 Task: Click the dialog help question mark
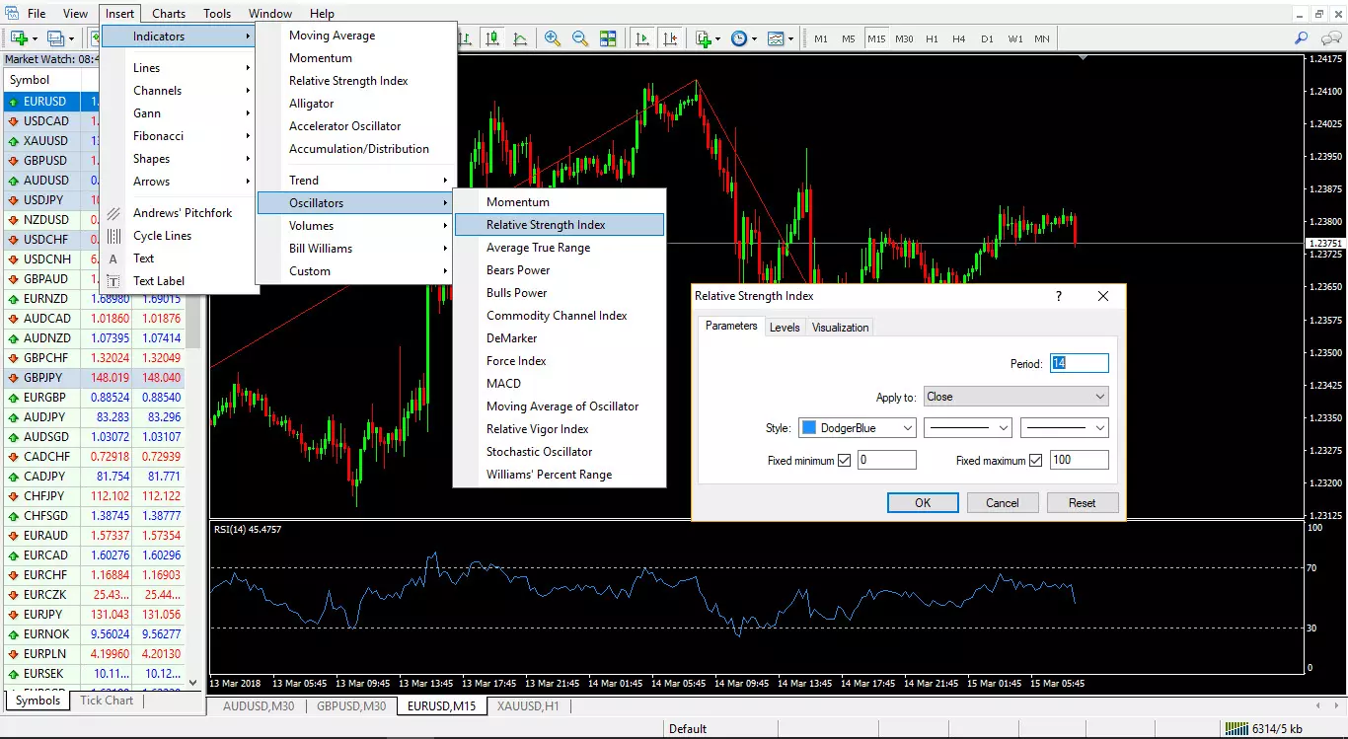(x=1059, y=296)
